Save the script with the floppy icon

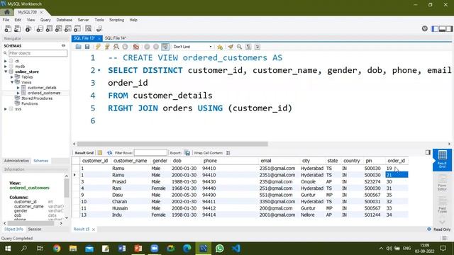coord(87,47)
